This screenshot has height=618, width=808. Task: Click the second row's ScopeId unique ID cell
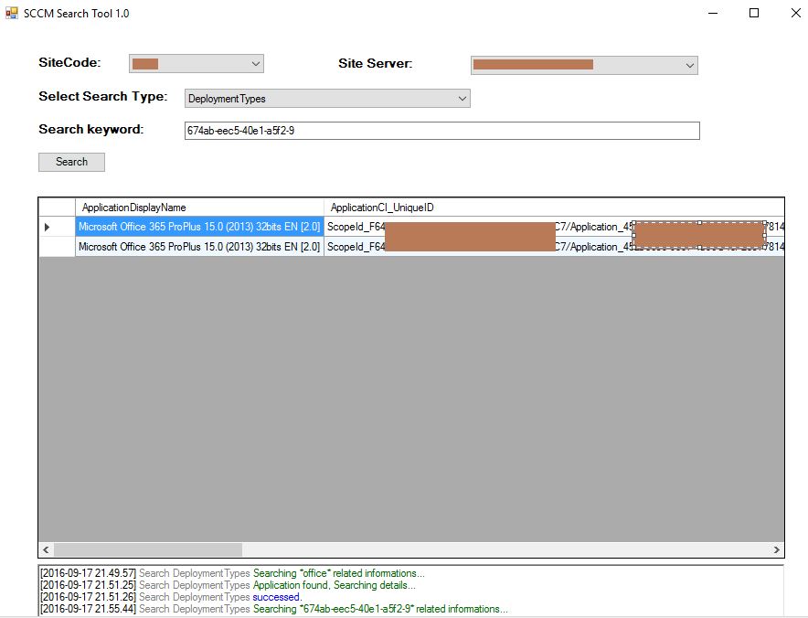pyautogui.click(x=554, y=247)
